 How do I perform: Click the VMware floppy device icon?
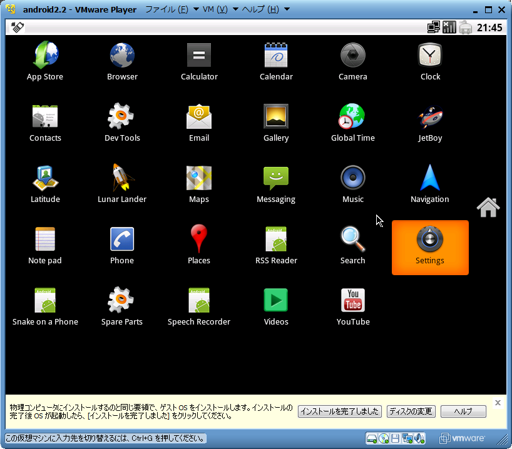pyautogui.click(x=395, y=438)
